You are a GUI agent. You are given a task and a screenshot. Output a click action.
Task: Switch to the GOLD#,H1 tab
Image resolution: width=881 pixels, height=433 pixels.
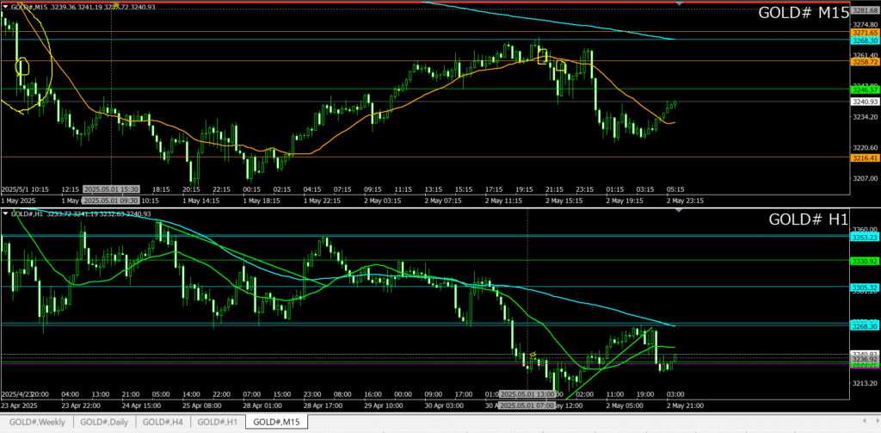[216, 422]
